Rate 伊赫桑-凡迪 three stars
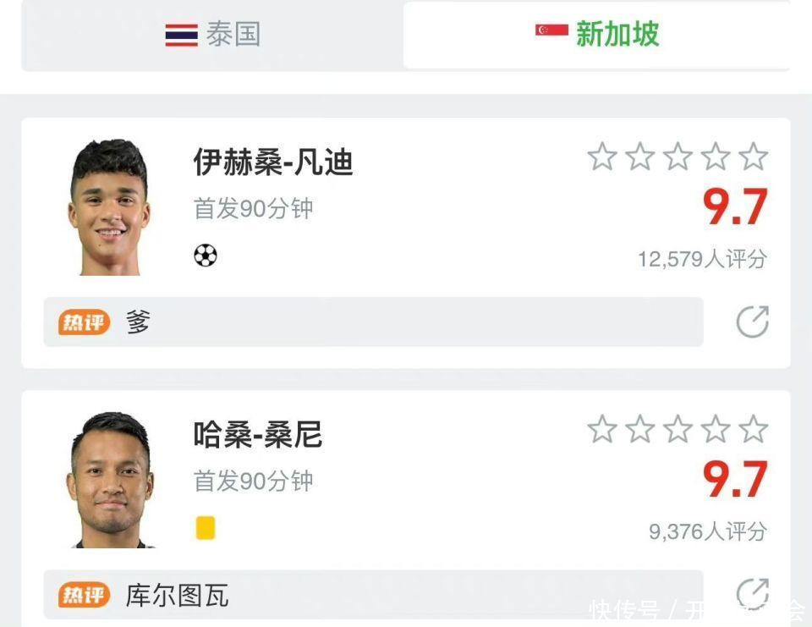Image resolution: width=812 pixels, height=627 pixels. pyautogui.click(x=678, y=157)
